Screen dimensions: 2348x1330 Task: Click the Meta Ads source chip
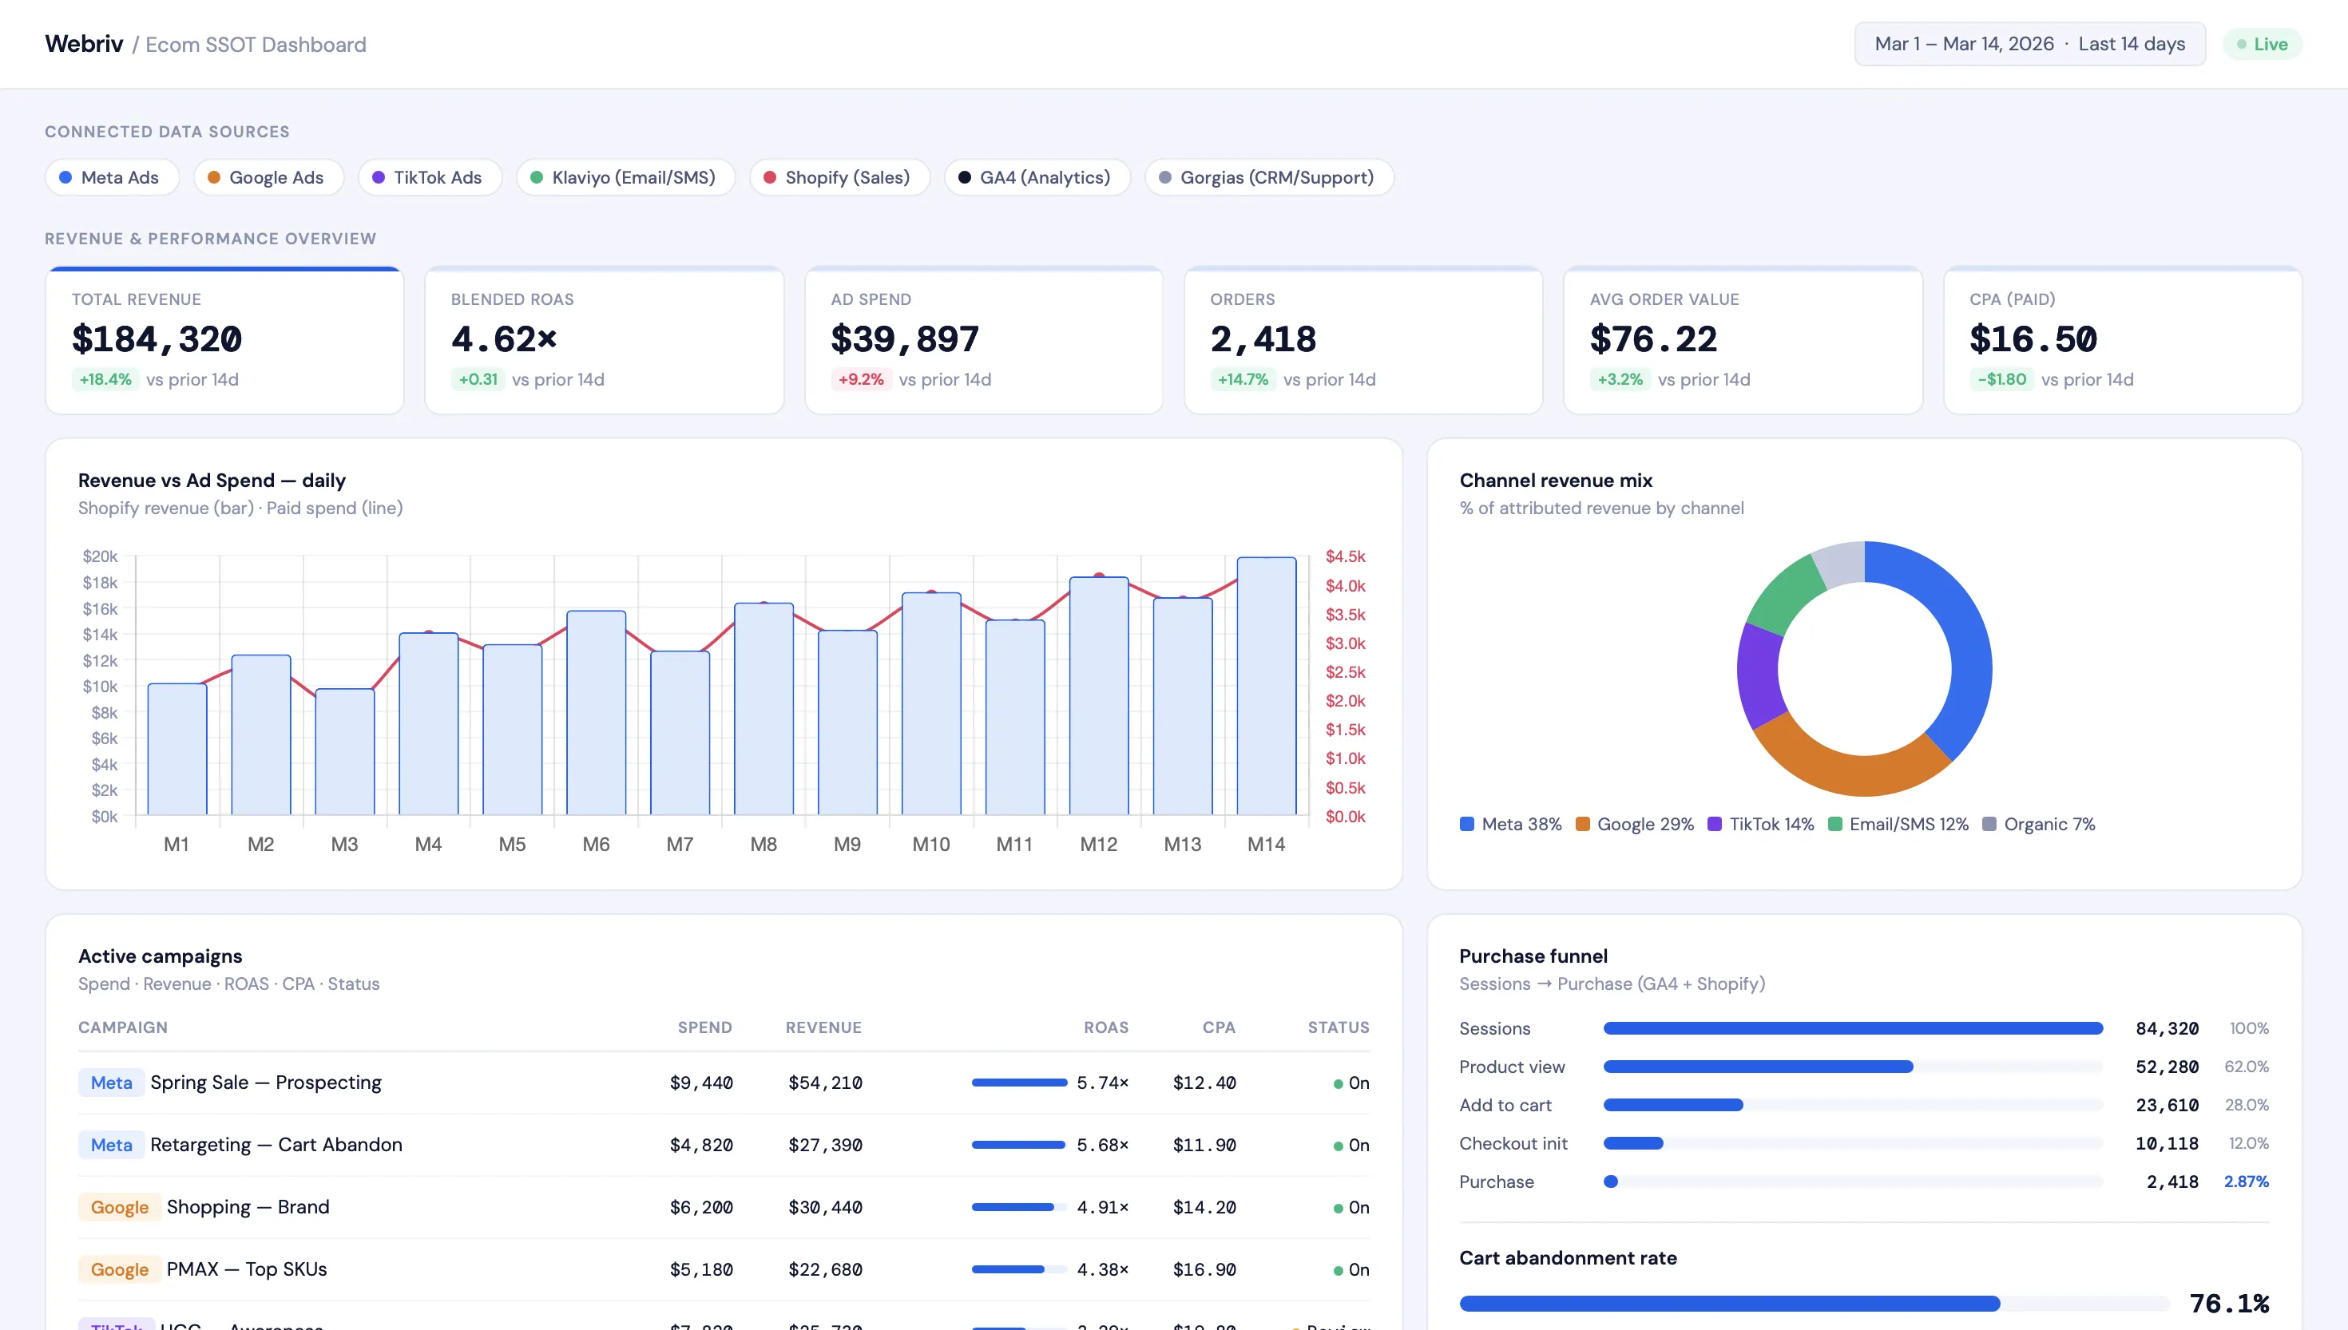click(x=112, y=177)
